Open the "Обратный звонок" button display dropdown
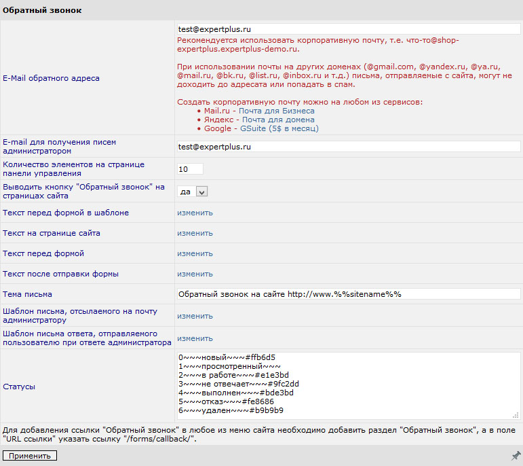 [193, 192]
